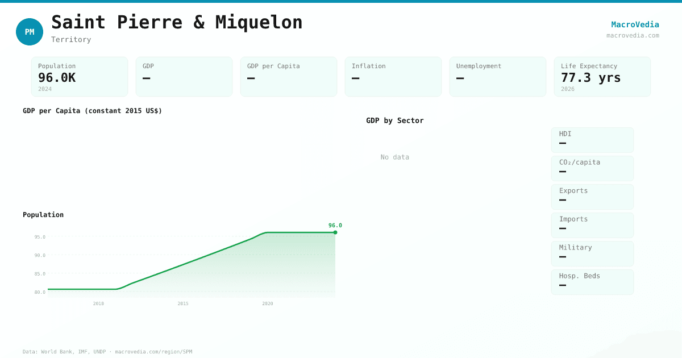
Task: Select the GDP stat card
Action: (x=184, y=77)
